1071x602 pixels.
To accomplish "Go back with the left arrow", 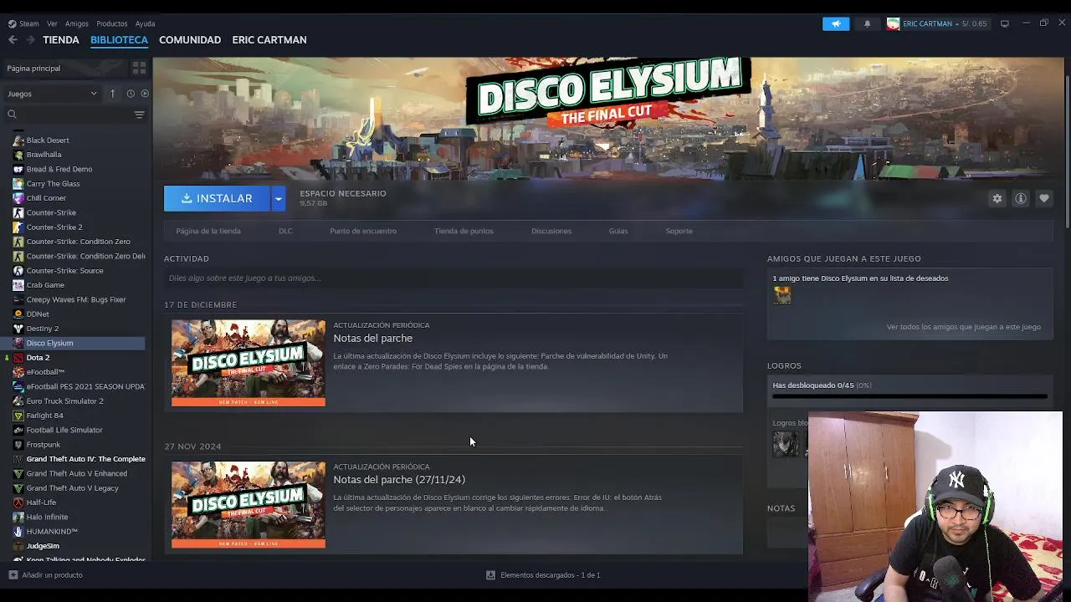I will coord(13,39).
